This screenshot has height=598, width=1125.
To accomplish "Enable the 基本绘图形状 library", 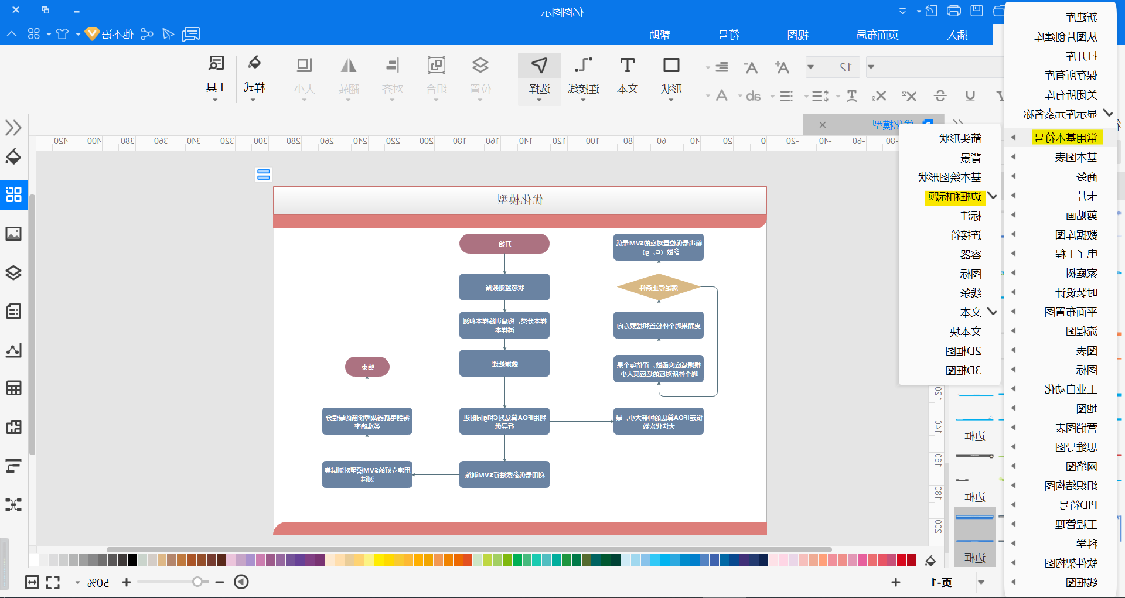I will click(950, 177).
